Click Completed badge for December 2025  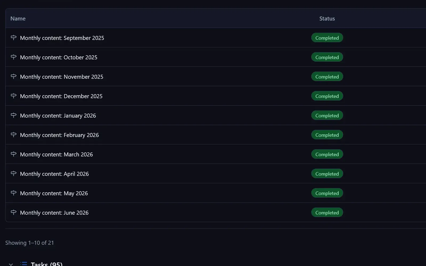tap(327, 96)
